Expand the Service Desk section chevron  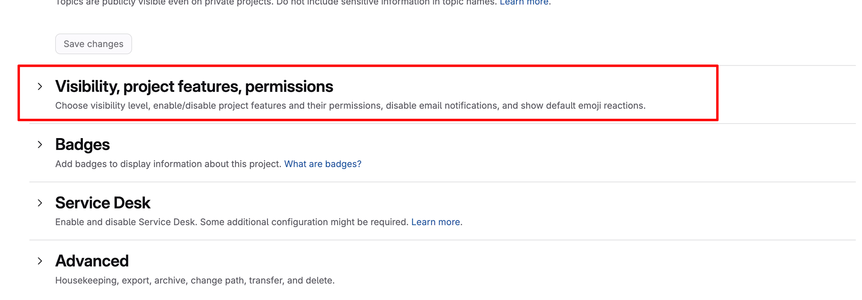pos(40,203)
